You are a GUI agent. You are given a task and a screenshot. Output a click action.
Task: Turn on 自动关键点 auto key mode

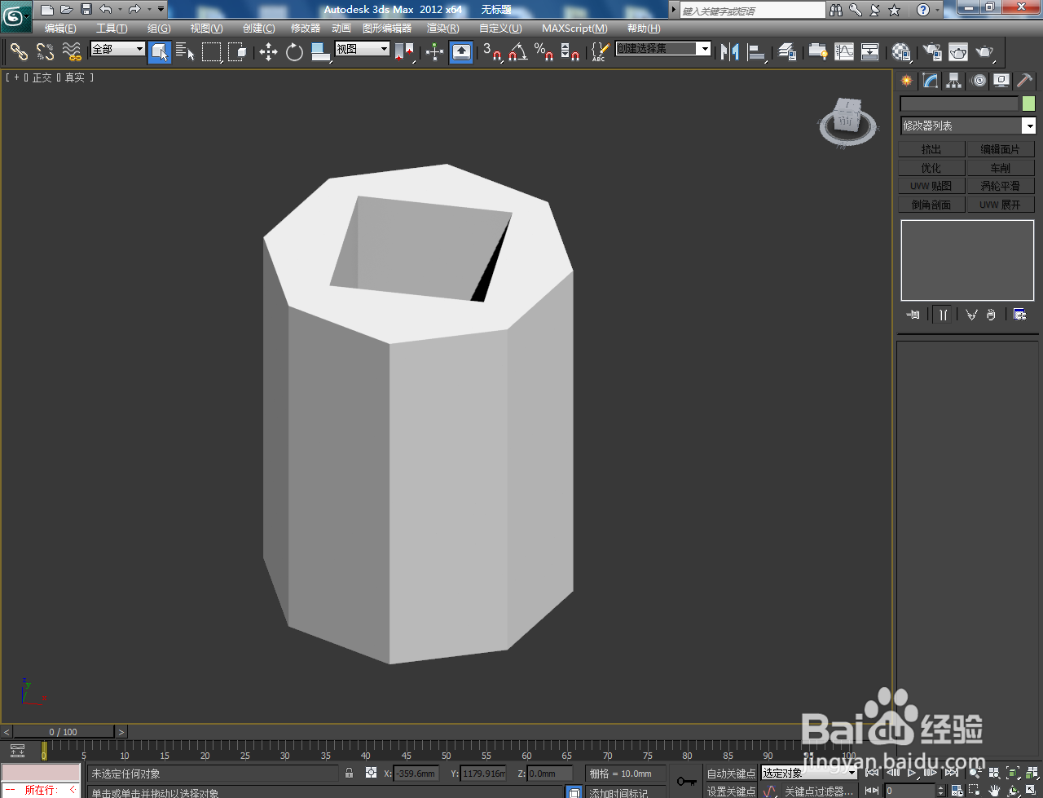[731, 773]
